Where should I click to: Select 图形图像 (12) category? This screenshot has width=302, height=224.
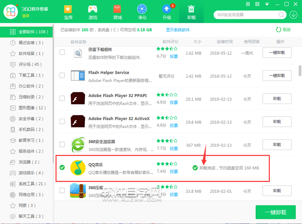coord(27,108)
